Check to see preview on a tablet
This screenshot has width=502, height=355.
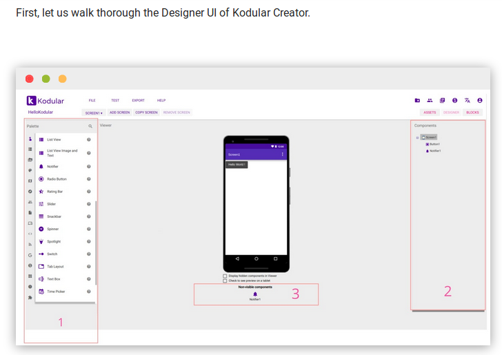pos(225,281)
